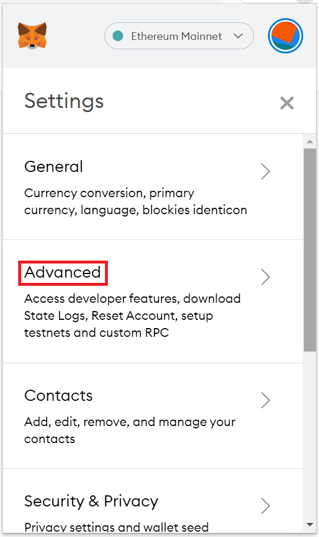
Task: Click the network selector's down chevron
Action: [238, 36]
